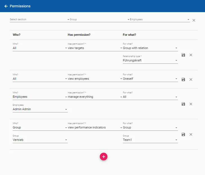Click the 'Who?' column header
The height and width of the screenshot is (175, 205).
pos(17,35)
